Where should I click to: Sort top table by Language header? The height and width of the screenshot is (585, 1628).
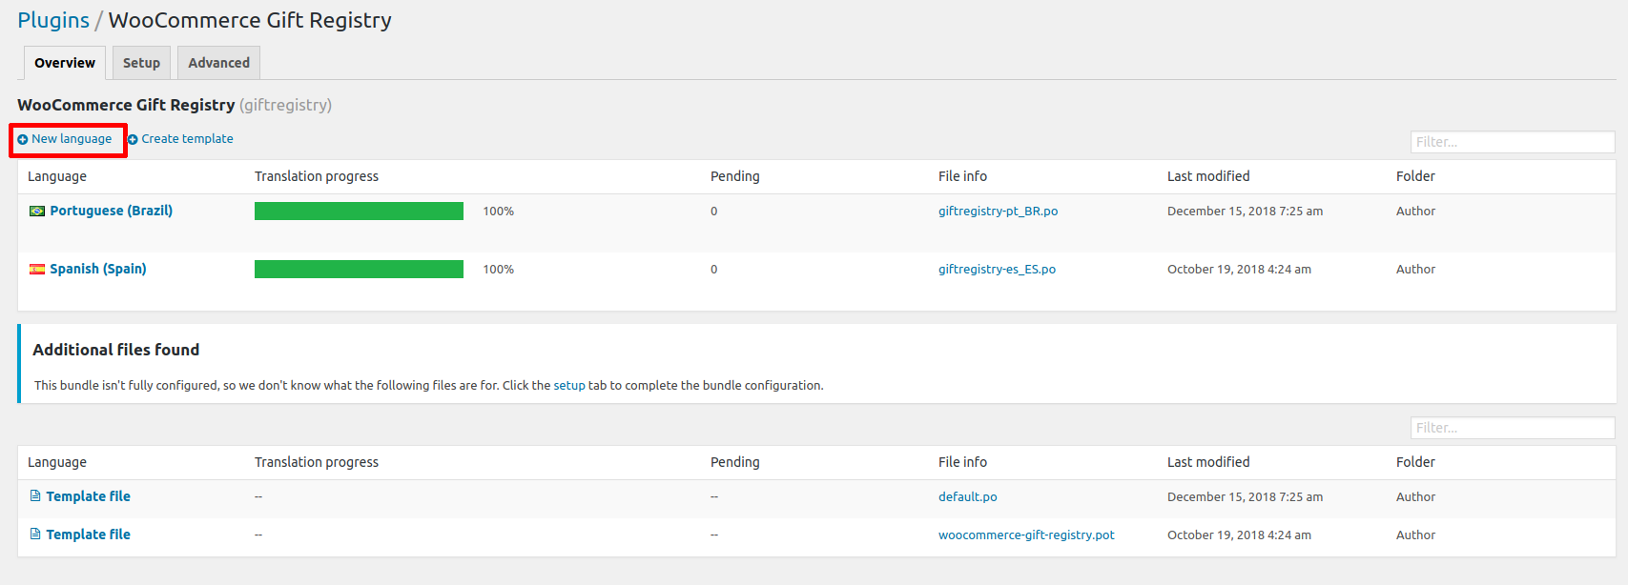57,176
